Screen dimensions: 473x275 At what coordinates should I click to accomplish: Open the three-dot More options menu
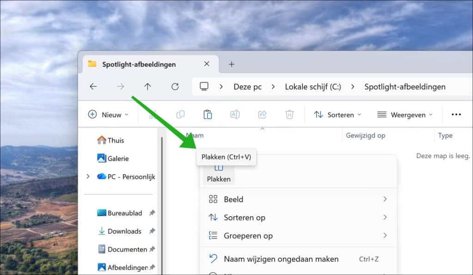[456, 114]
